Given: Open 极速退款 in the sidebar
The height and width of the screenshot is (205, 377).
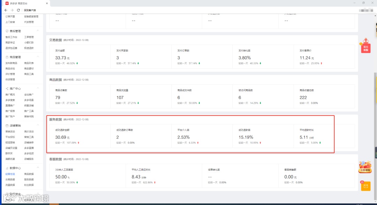Looking at the screenshot, I should (x=29, y=48).
